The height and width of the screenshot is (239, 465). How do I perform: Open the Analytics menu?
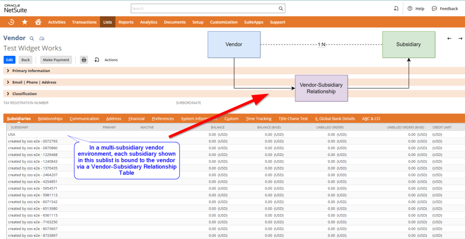pyautogui.click(x=148, y=22)
